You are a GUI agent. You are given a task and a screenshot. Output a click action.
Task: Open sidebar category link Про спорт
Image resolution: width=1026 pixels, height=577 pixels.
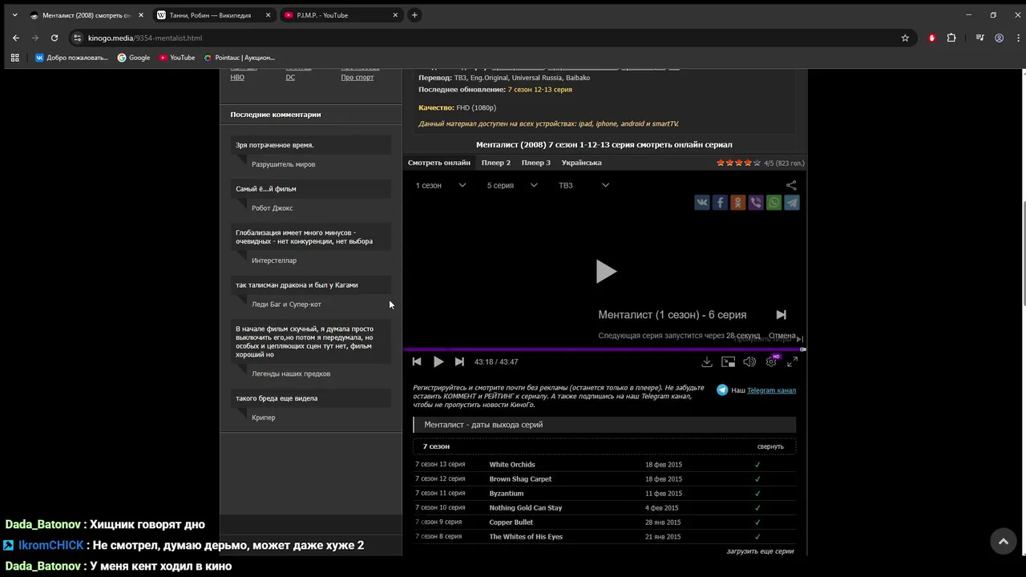tap(357, 78)
